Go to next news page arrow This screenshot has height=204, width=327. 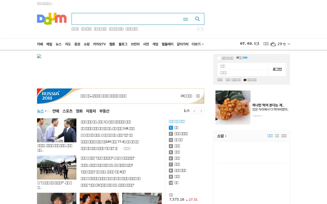tap(201, 111)
